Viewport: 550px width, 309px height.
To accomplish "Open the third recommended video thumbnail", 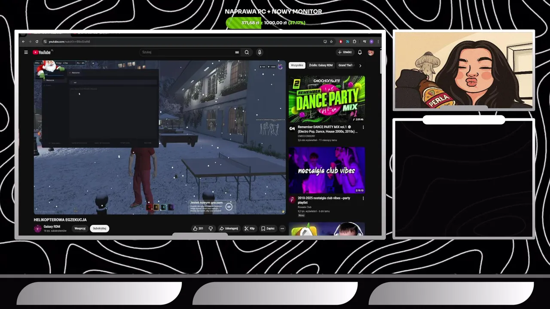I will tap(327, 229).
